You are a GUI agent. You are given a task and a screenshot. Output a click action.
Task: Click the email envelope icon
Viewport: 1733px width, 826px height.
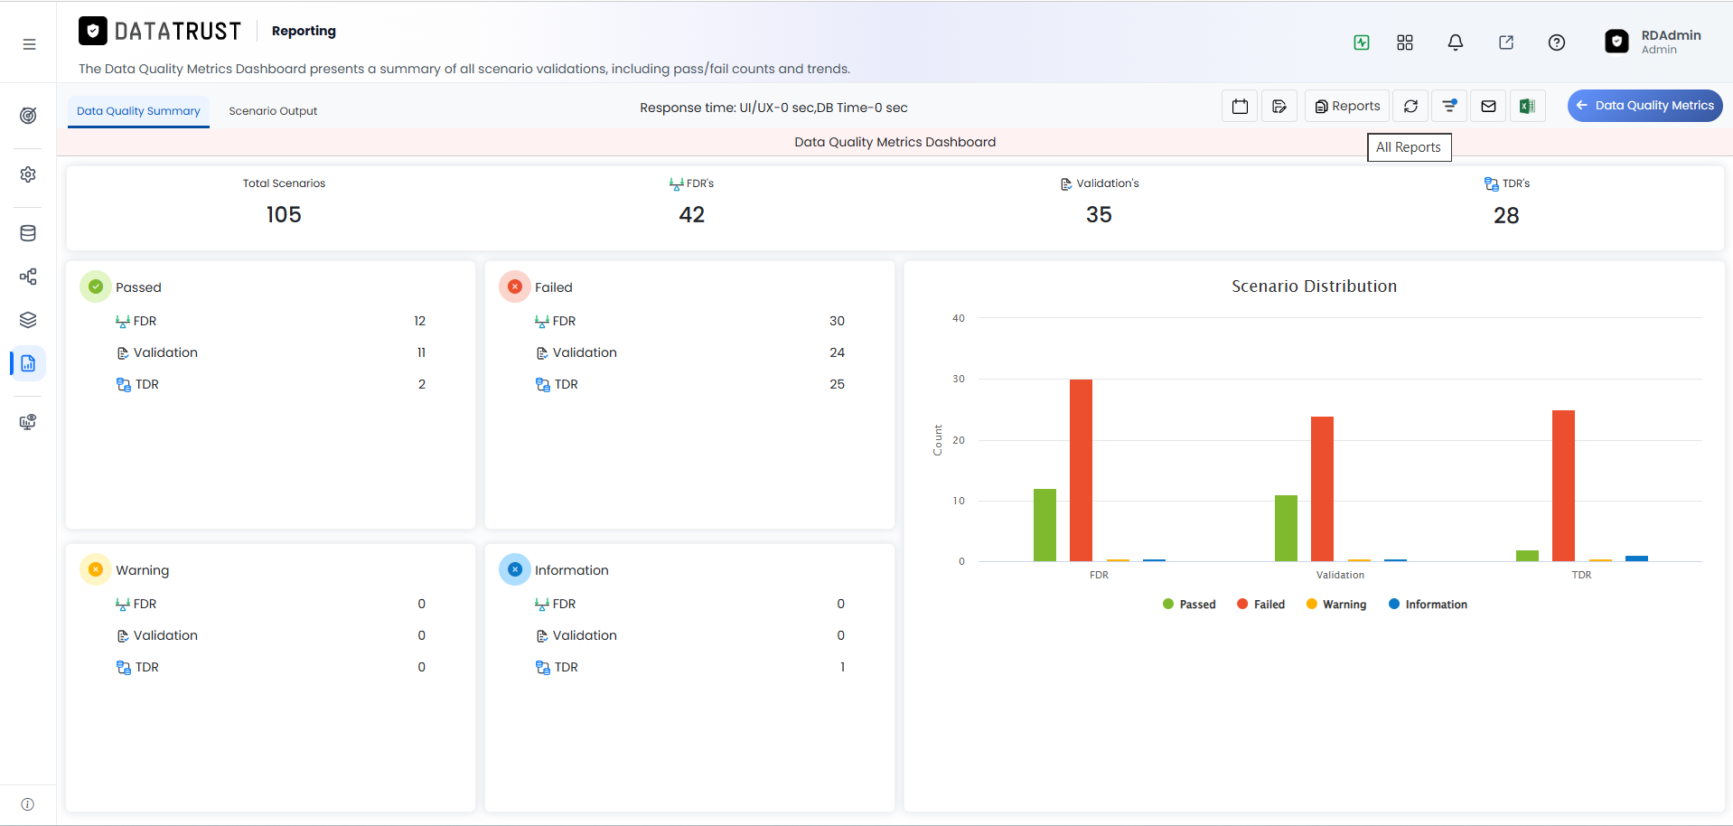1487,106
